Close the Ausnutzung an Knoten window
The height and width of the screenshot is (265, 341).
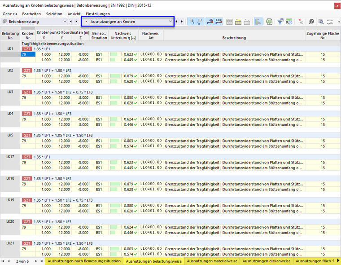coord(337,6)
